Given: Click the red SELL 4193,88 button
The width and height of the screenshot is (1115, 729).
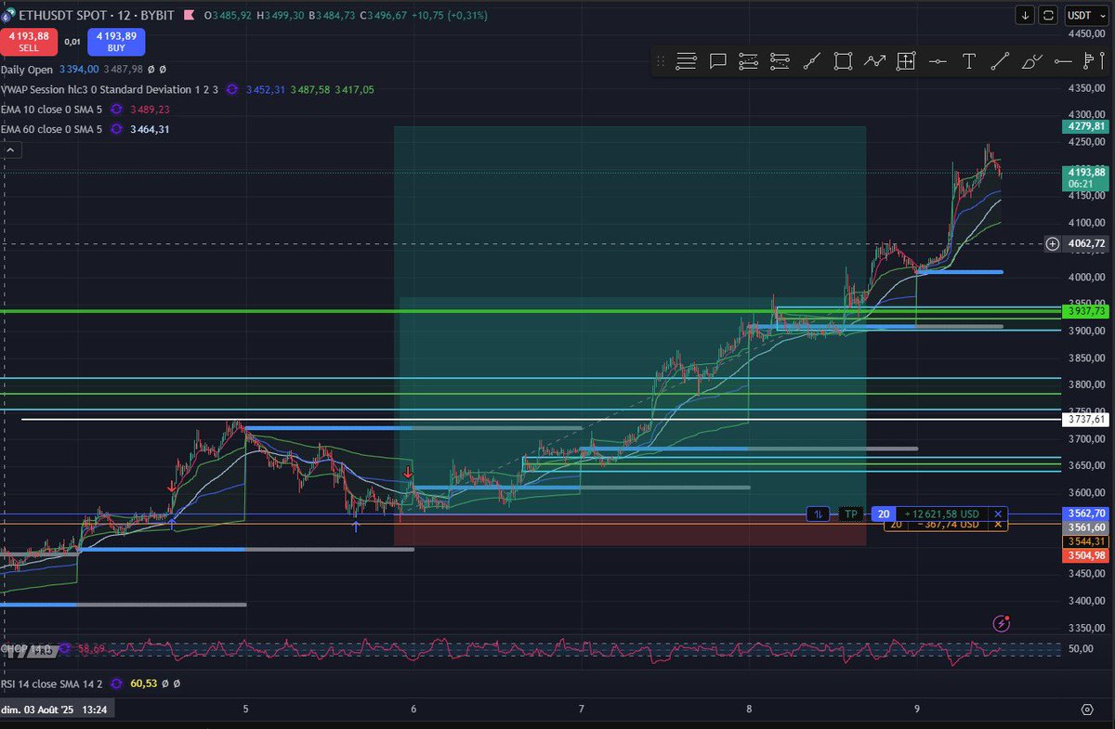Looking at the screenshot, I should coord(29,41).
